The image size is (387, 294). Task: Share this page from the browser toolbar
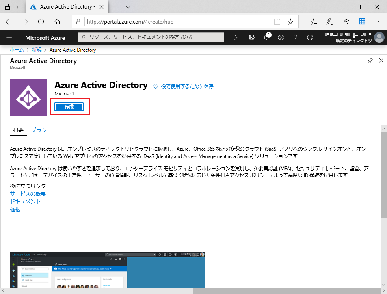pyautogui.click(x=346, y=22)
